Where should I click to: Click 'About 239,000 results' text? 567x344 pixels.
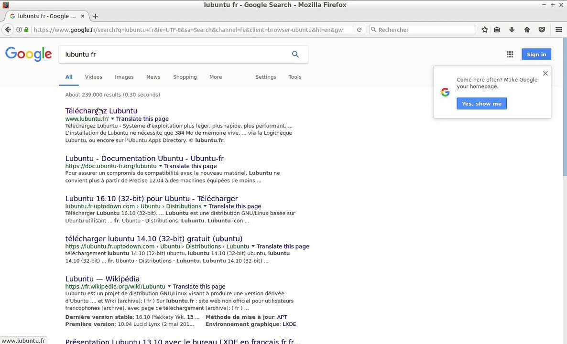tap(112, 95)
